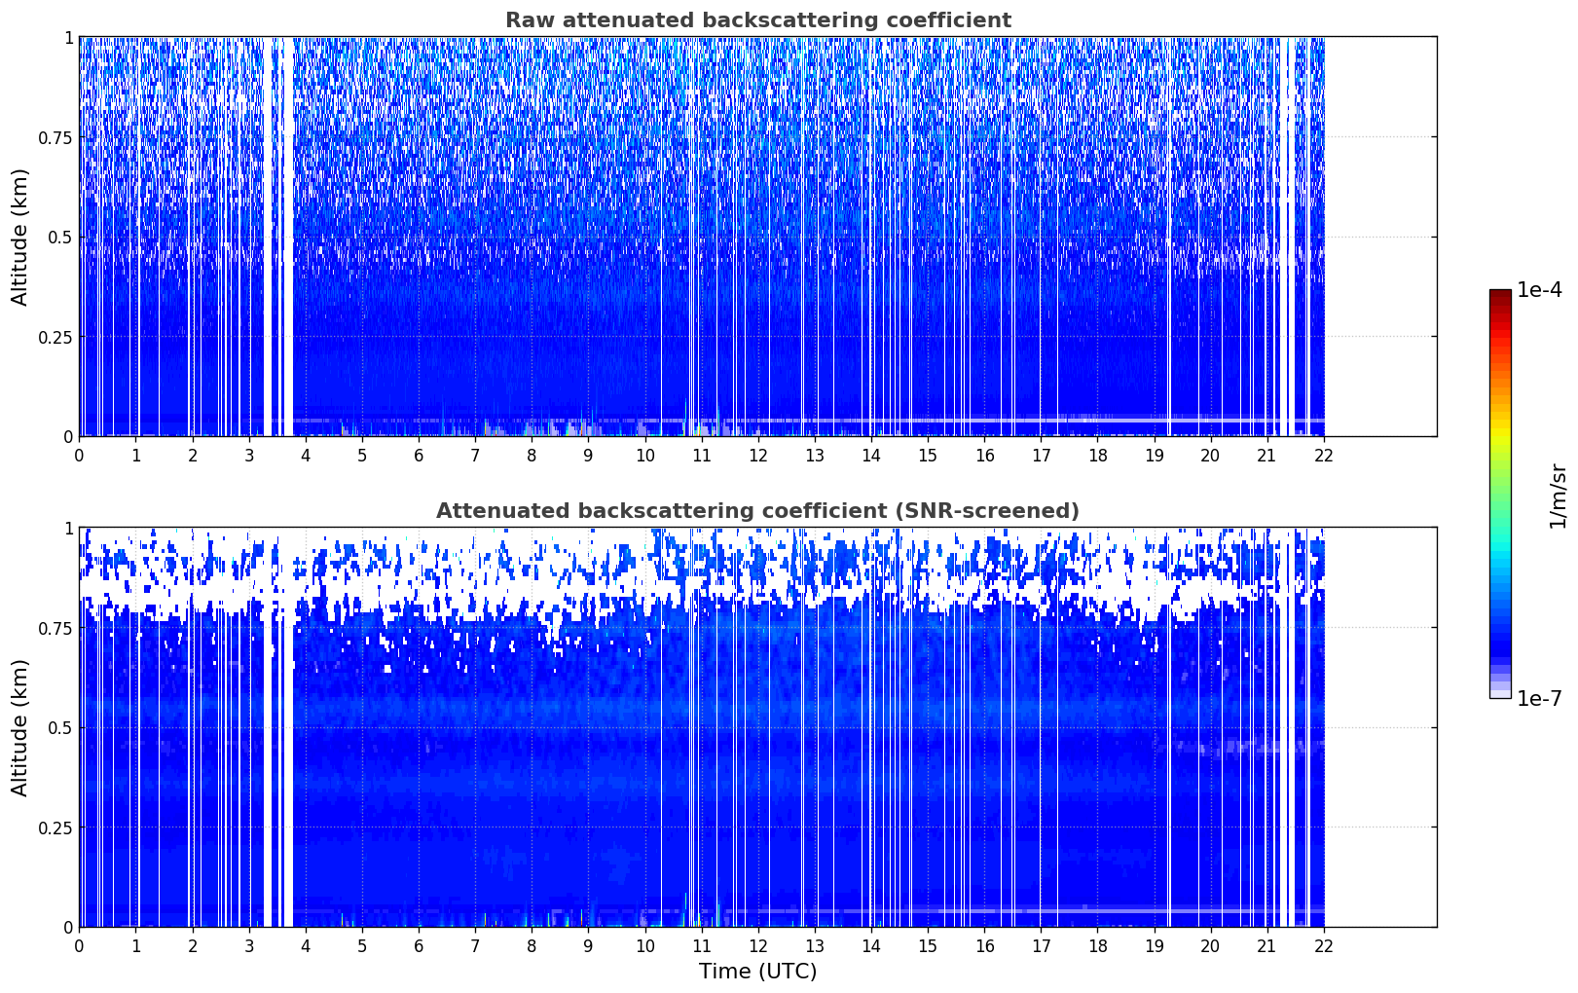The image size is (1578, 993).
Task: Click the '0.5' altitude tick on the bottom plot
Action: click(x=60, y=728)
